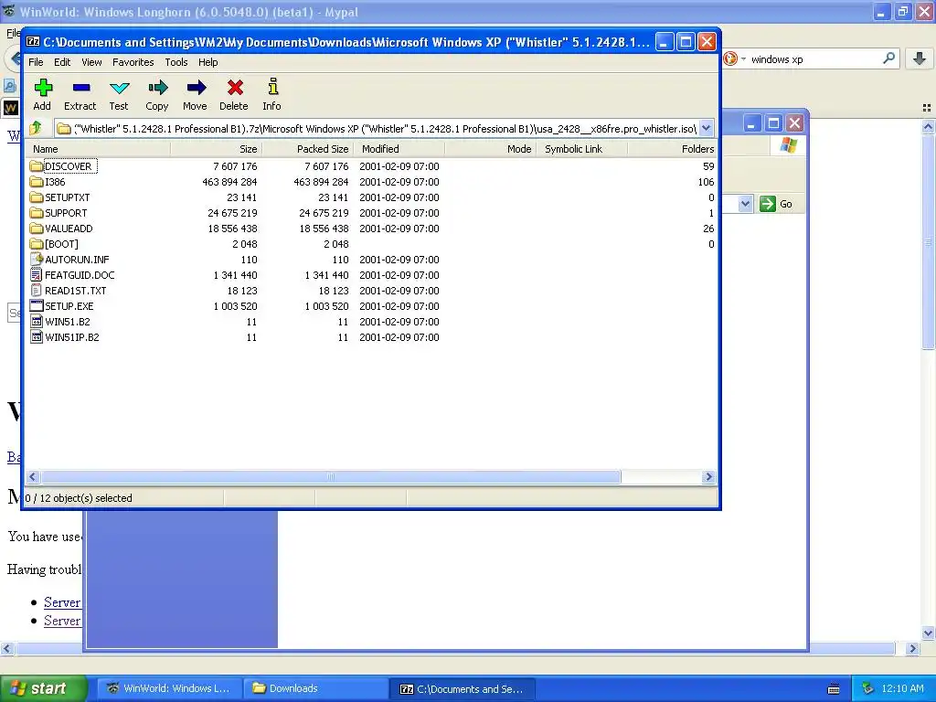Click the clock showing 12:10 AM

(902, 688)
